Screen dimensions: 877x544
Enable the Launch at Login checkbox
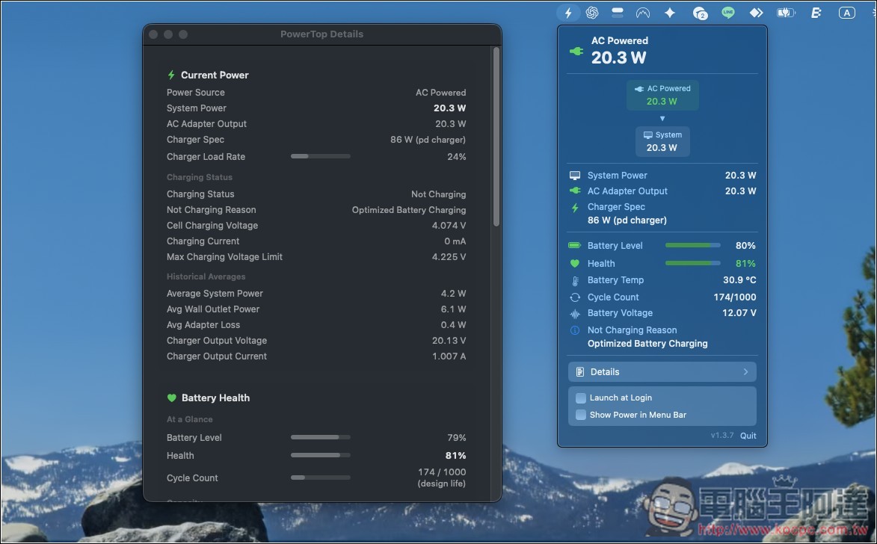tap(581, 398)
